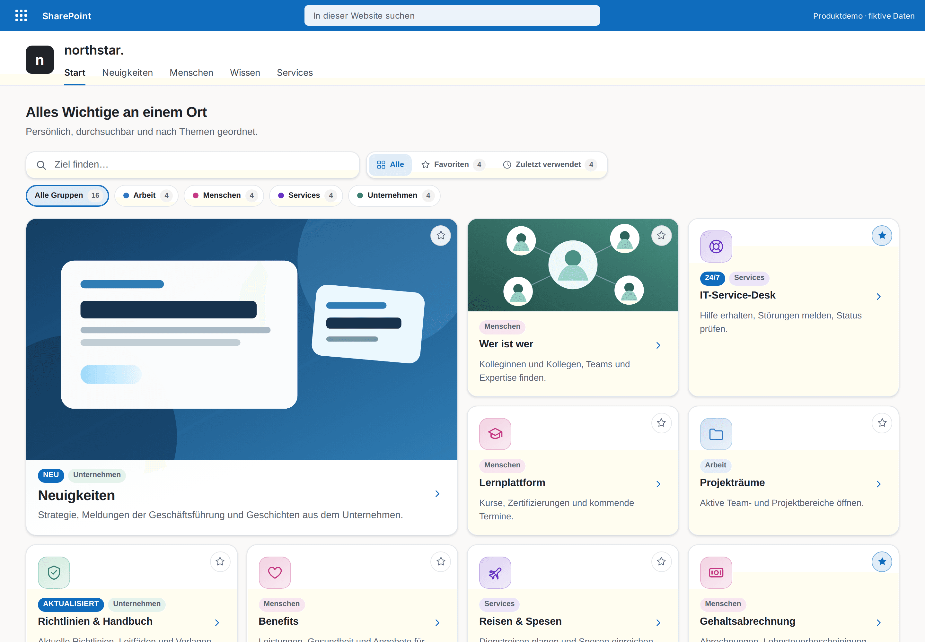Image resolution: width=925 pixels, height=642 pixels.
Task: Open Lernplattform chevron arrow
Action: coord(658,484)
